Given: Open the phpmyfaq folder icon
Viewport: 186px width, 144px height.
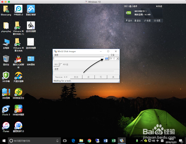Looking at the screenshot, I should pos(6,27).
